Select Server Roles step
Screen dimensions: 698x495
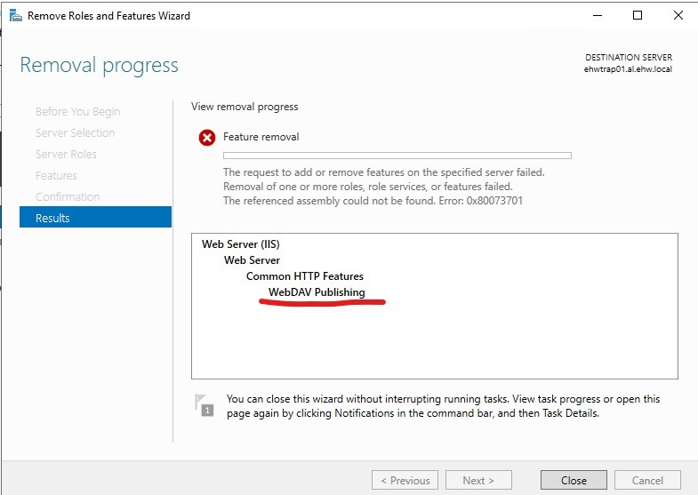[66, 155]
